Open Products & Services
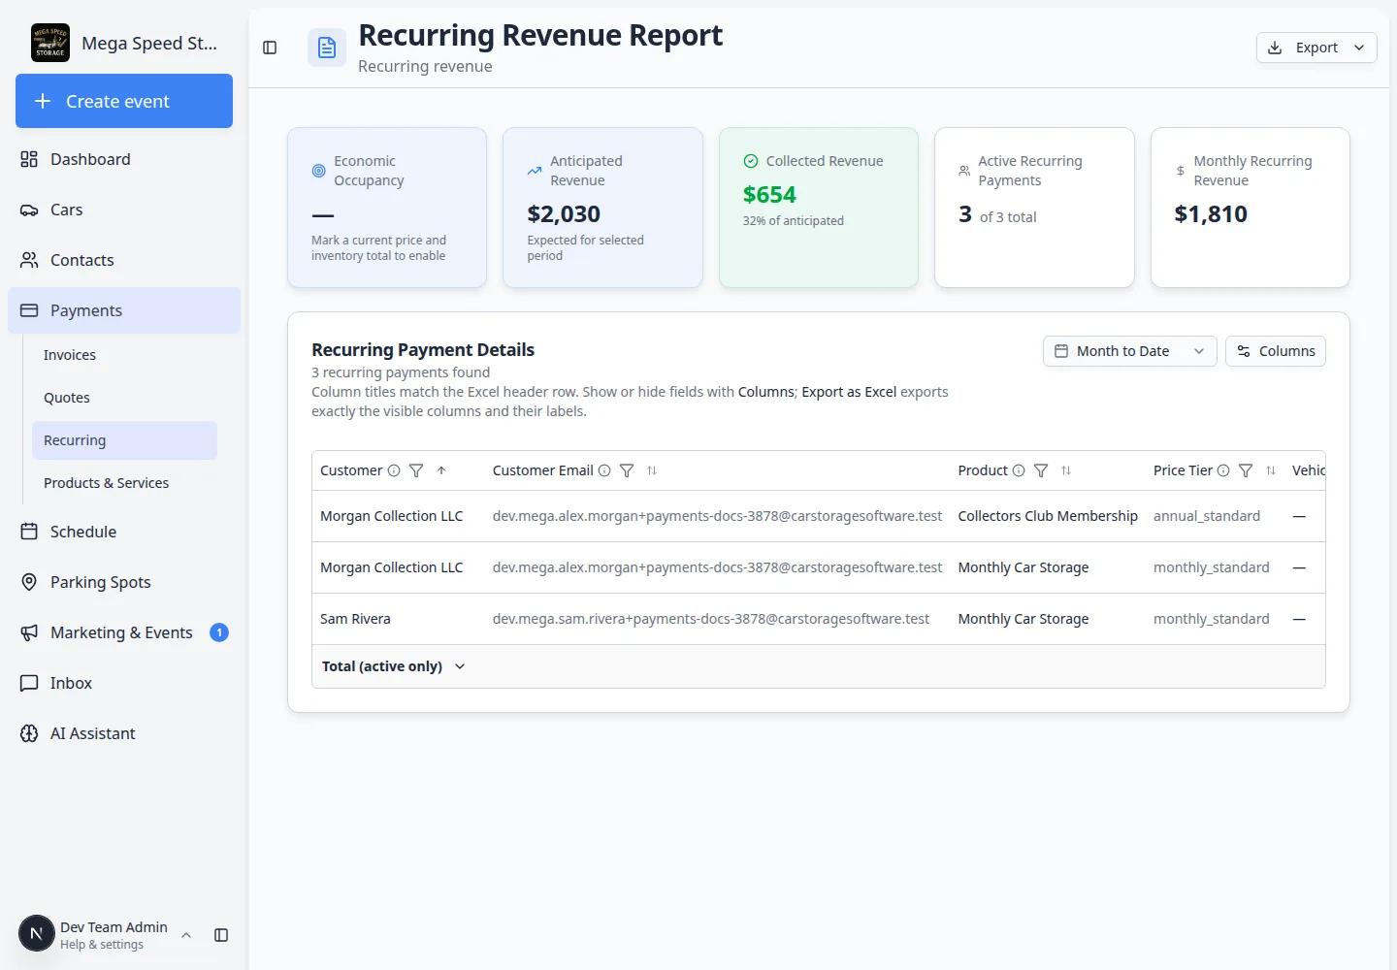 tap(124, 483)
